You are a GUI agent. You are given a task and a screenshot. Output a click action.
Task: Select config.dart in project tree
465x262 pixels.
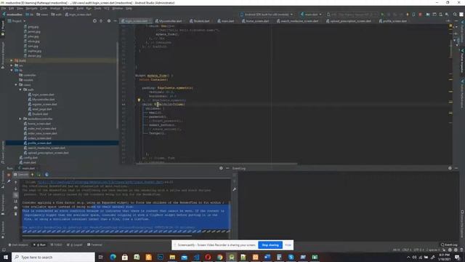[x=31, y=158]
